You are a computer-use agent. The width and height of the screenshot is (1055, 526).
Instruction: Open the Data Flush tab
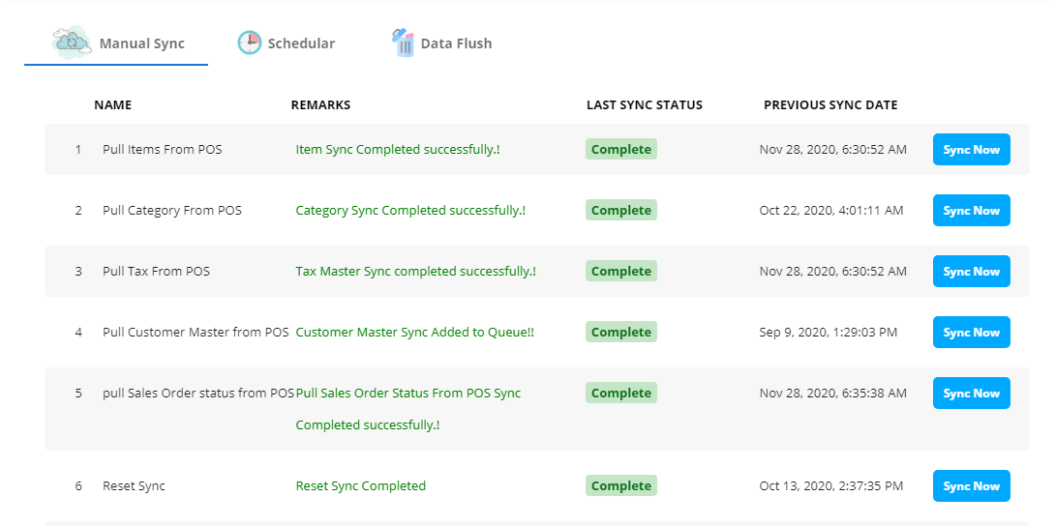click(456, 44)
